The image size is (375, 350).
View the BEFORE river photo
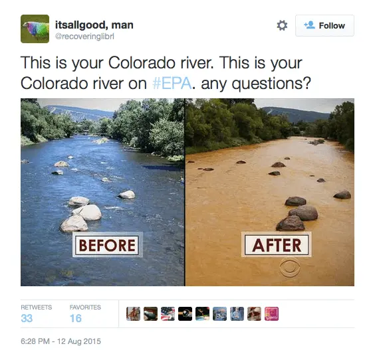(102, 192)
